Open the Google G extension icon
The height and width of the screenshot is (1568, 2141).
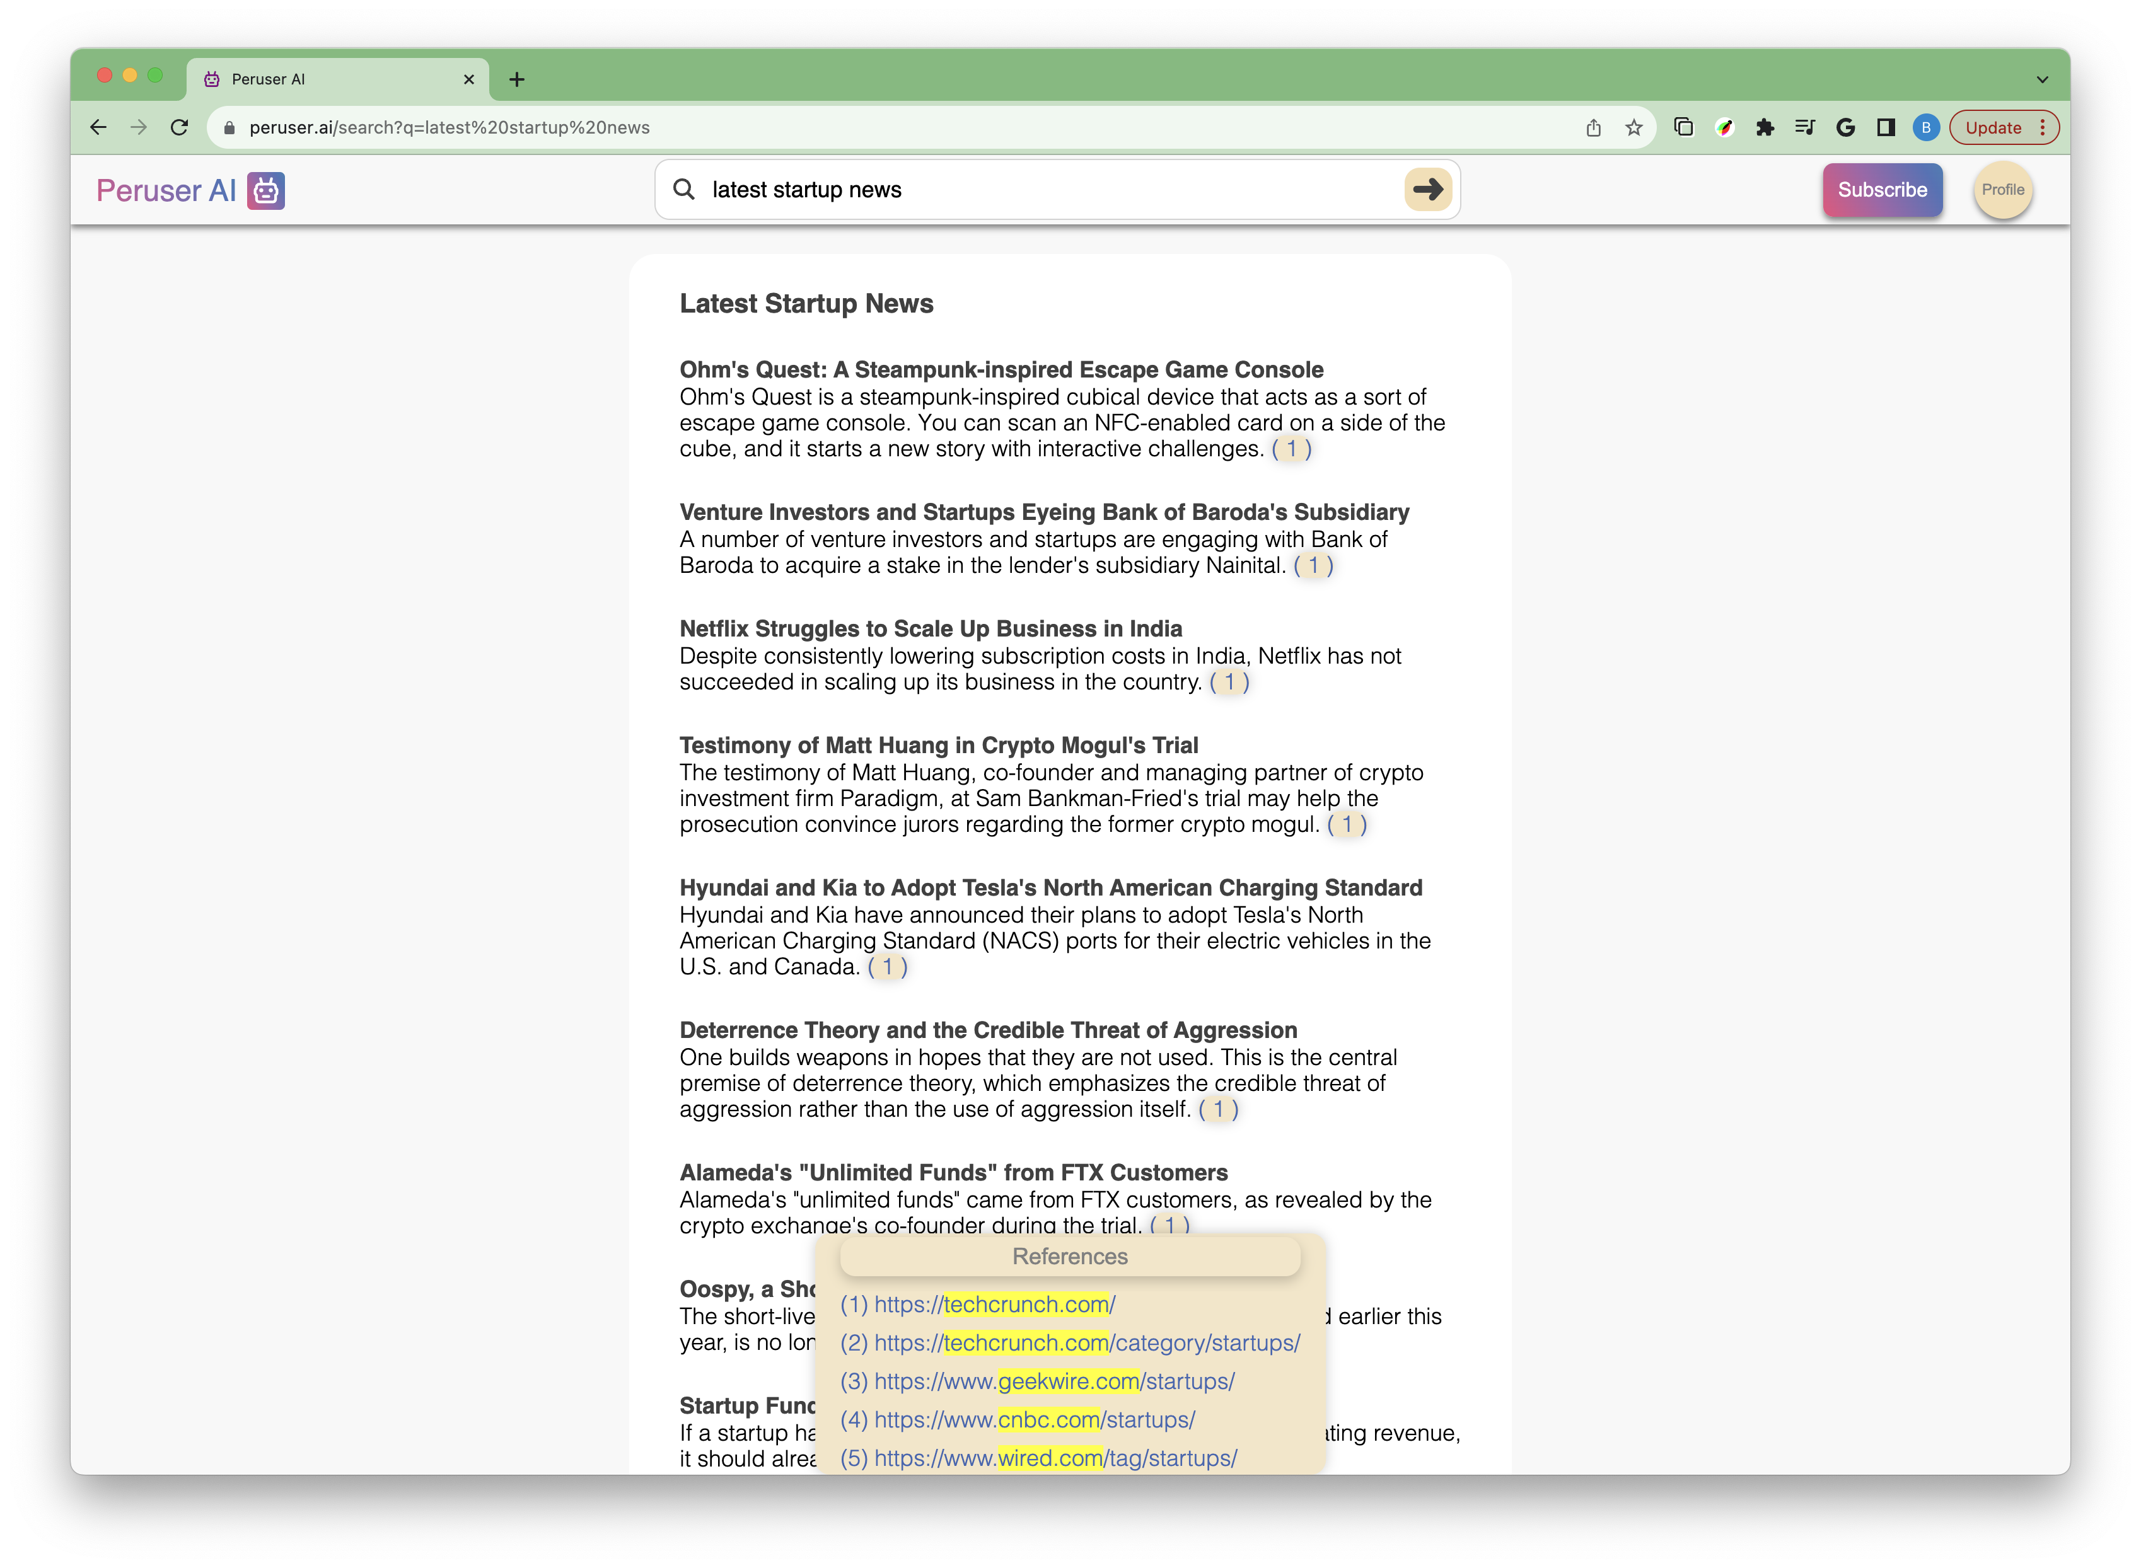(1846, 127)
